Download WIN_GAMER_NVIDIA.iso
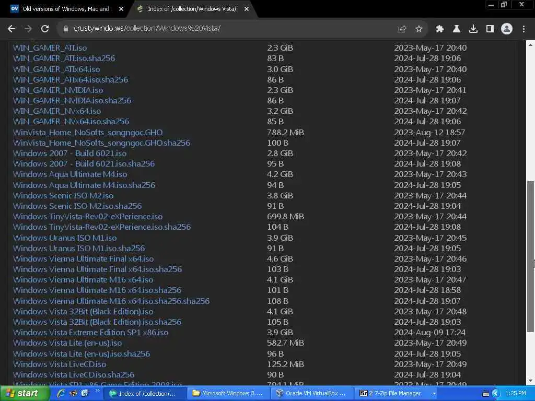Screen dimensions: 535x401 [x=58, y=90]
